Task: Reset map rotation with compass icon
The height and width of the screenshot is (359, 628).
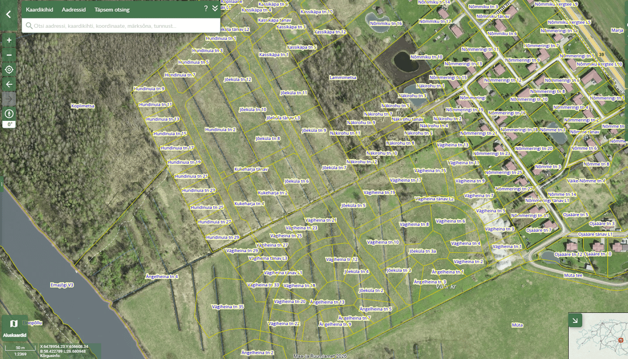Action: tap(9, 114)
